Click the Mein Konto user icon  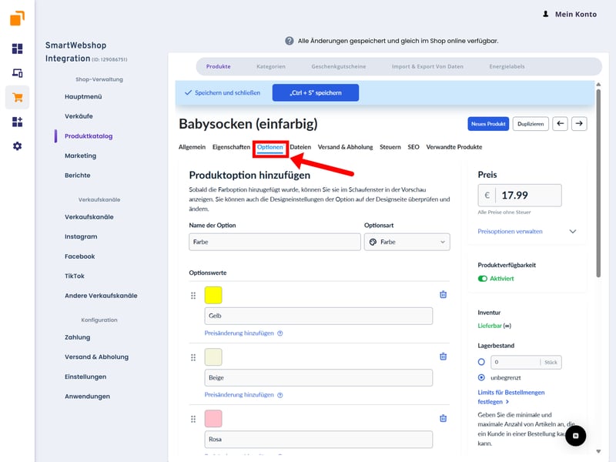545,14
